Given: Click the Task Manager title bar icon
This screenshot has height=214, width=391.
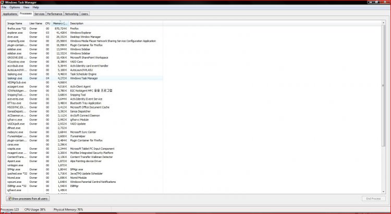Looking at the screenshot, I should click(x=2, y=3).
